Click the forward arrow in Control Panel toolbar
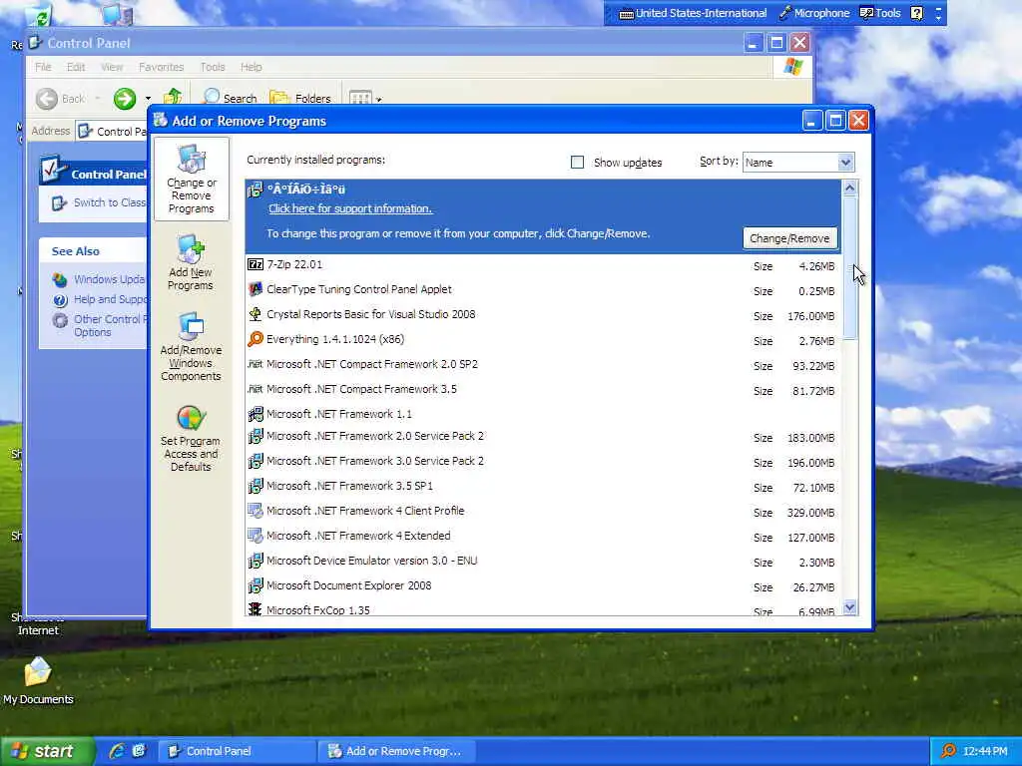The image size is (1022, 766). coord(125,99)
